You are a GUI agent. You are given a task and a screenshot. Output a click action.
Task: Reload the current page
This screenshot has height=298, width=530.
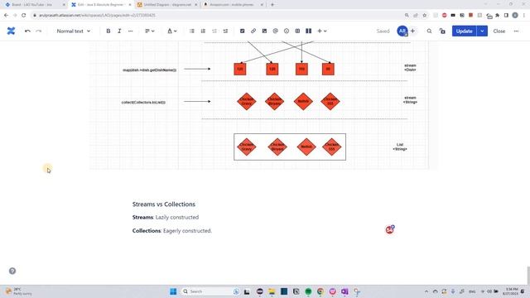click(24, 15)
